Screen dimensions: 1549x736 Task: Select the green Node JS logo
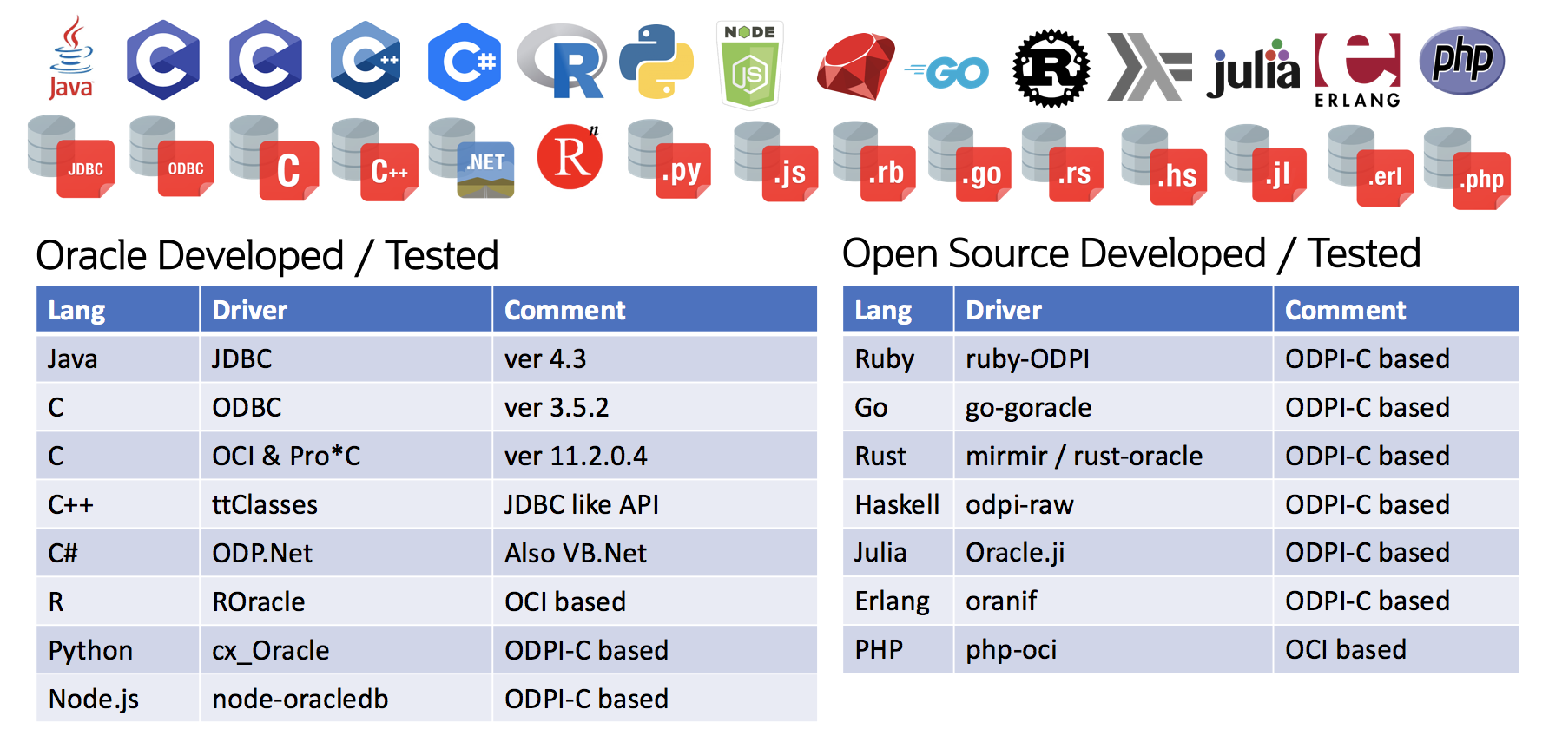click(x=750, y=65)
